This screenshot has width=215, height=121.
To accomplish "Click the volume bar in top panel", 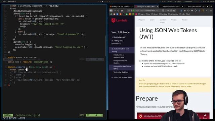I will (188, 1).
